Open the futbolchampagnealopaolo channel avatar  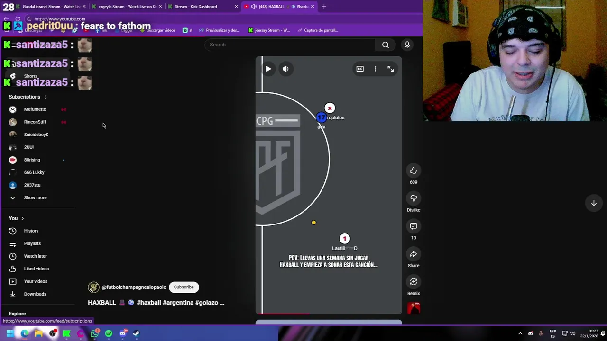[x=93, y=287]
